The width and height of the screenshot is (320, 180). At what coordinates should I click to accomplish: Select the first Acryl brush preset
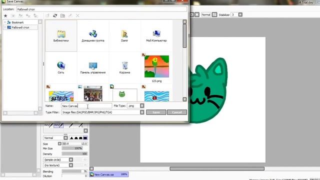48,125
